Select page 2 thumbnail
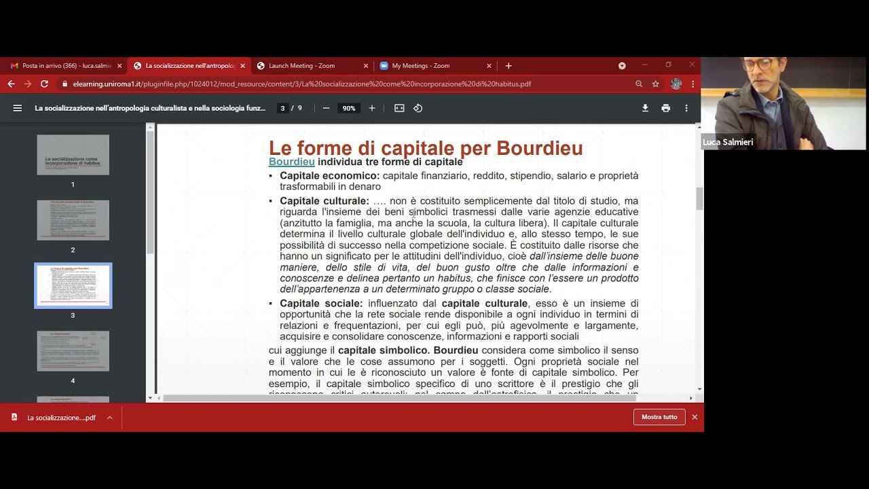Screen dimensions: 869x489 73,220
